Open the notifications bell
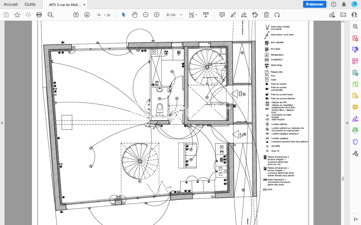The width and height of the screenshot is (361, 225). tap(344, 4)
